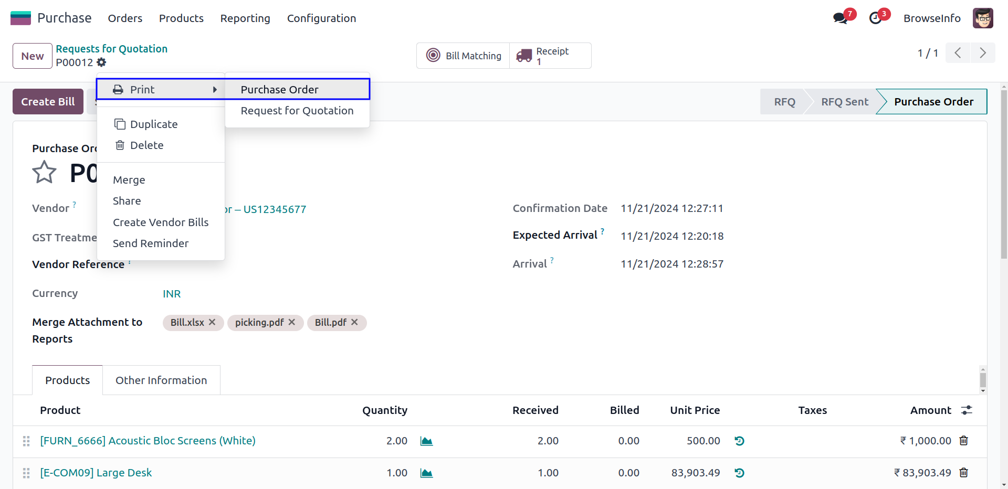The width and height of the screenshot is (1008, 489).
Task: Go to the next record arrow
Action: [982, 53]
